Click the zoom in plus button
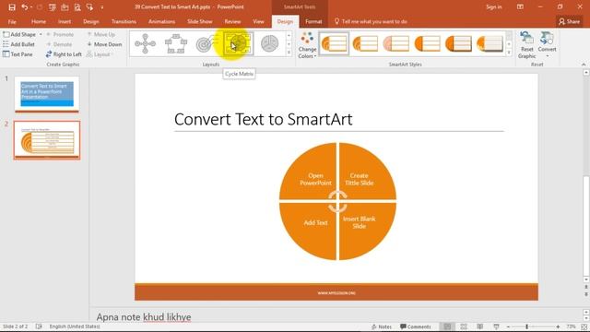The image size is (590, 332). point(558,326)
